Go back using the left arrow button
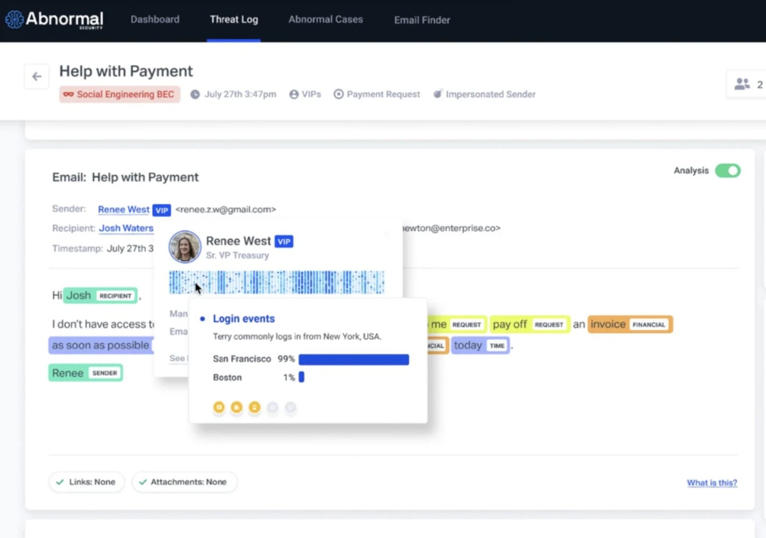The height and width of the screenshot is (538, 766). pos(37,77)
